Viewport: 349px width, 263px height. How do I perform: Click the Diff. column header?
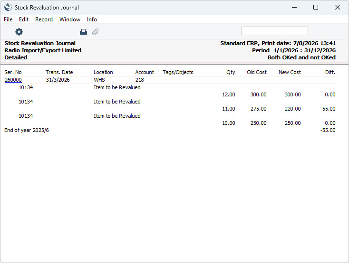tap(330, 72)
